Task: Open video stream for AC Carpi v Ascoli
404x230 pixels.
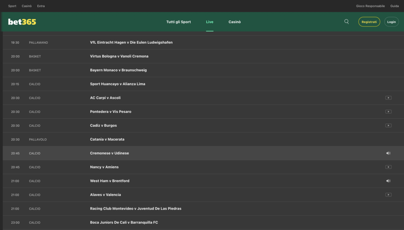Action: [x=388, y=98]
